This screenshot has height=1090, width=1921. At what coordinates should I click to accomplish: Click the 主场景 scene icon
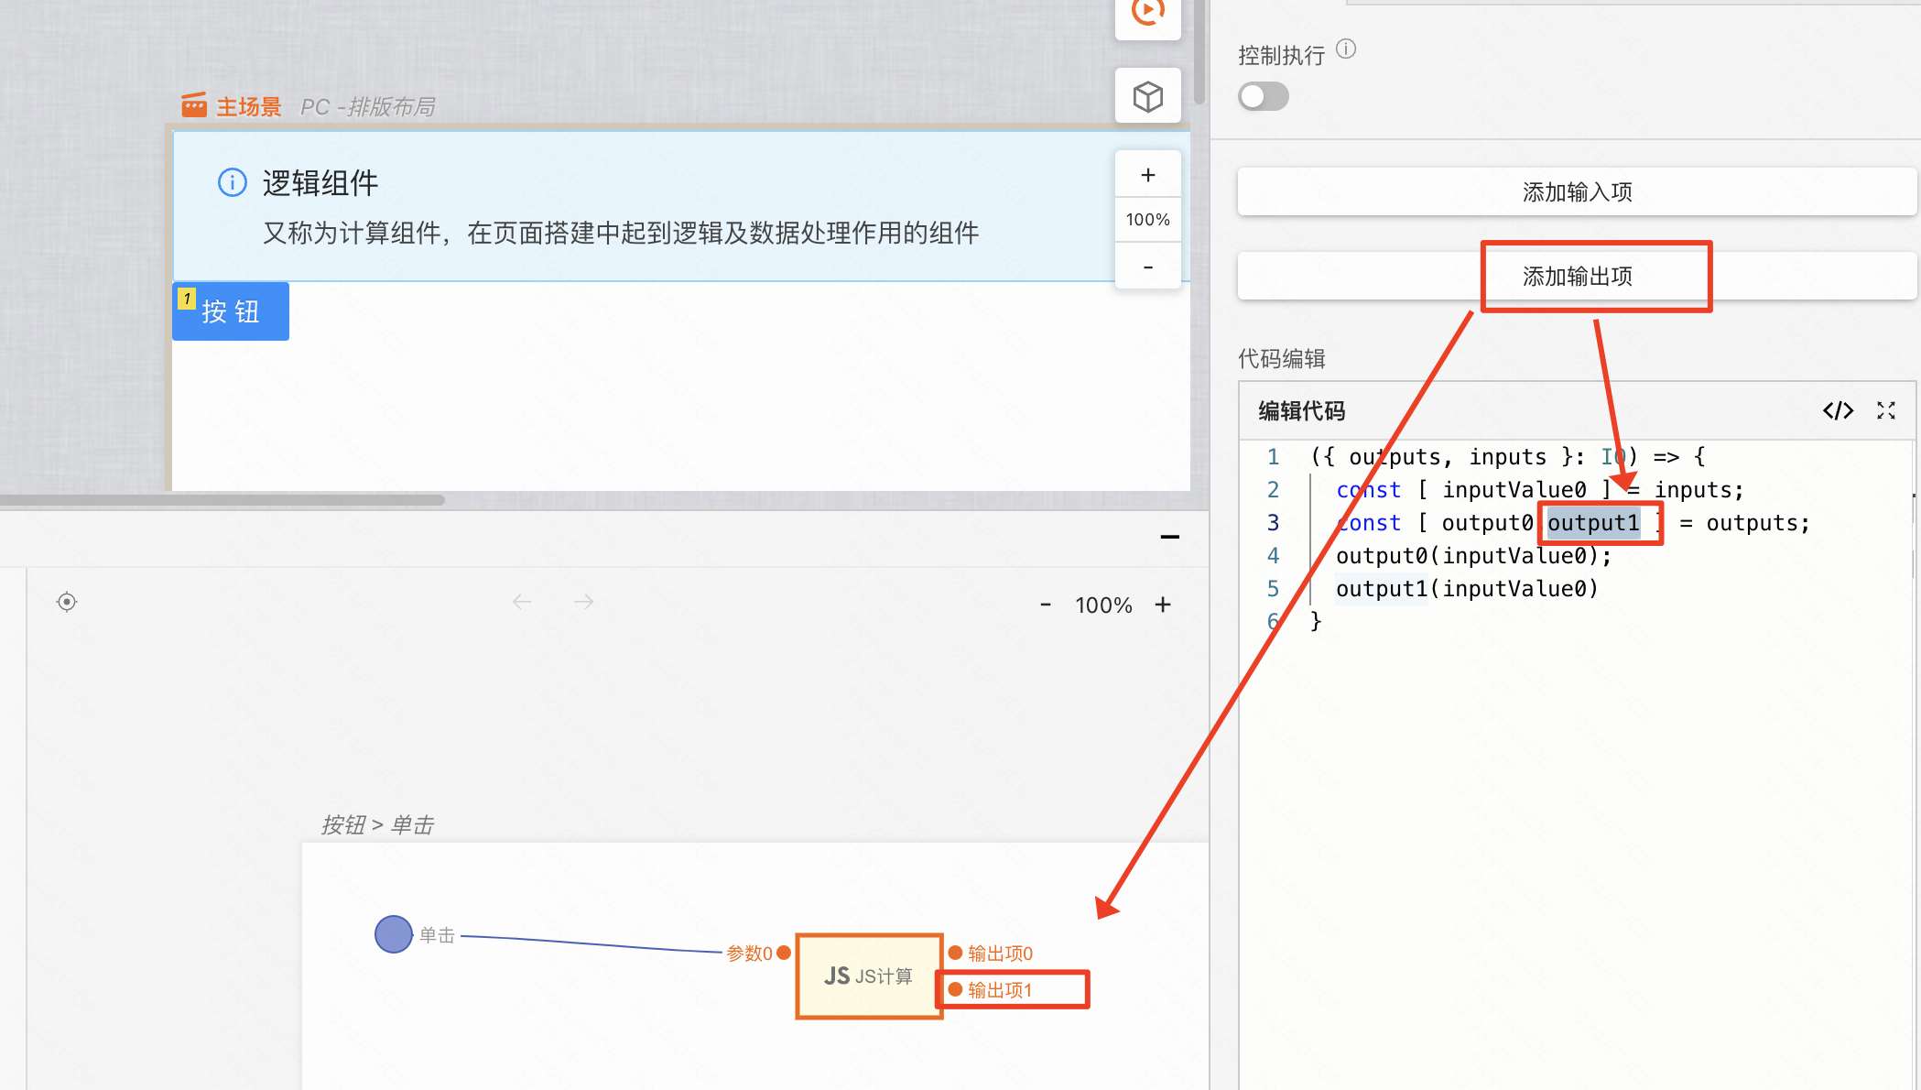(x=194, y=104)
